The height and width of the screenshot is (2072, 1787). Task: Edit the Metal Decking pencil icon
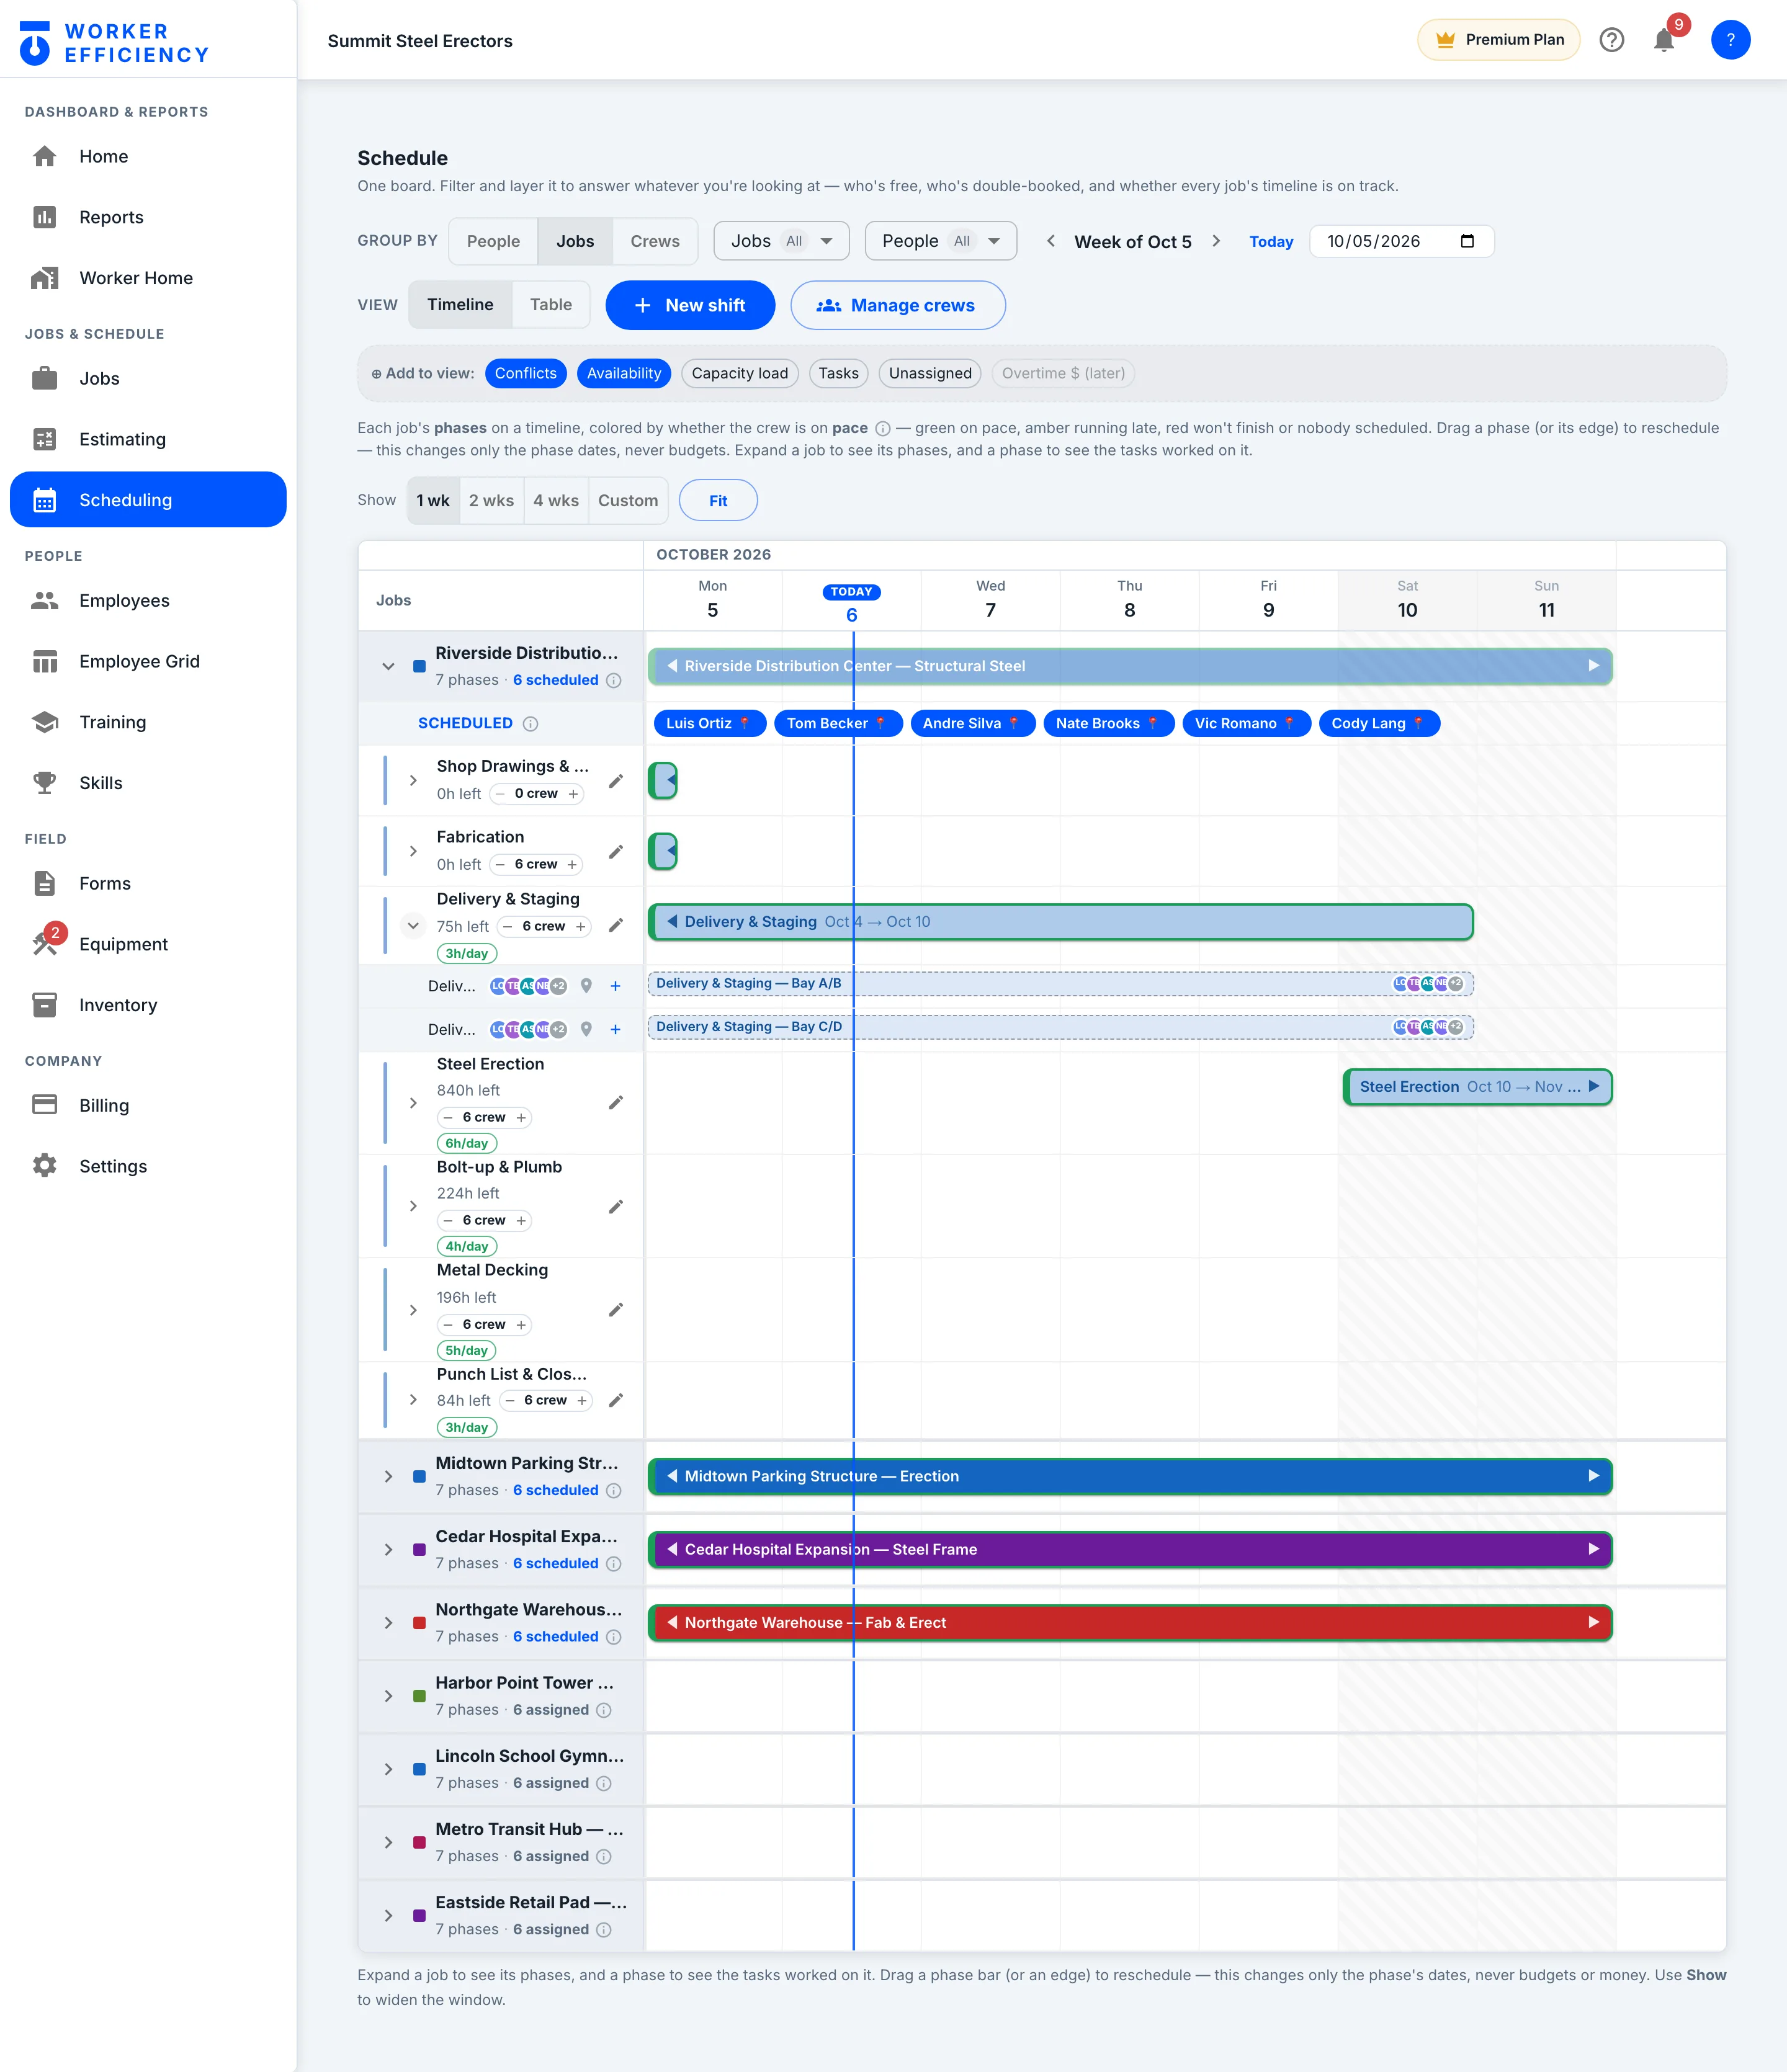(x=616, y=1310)
